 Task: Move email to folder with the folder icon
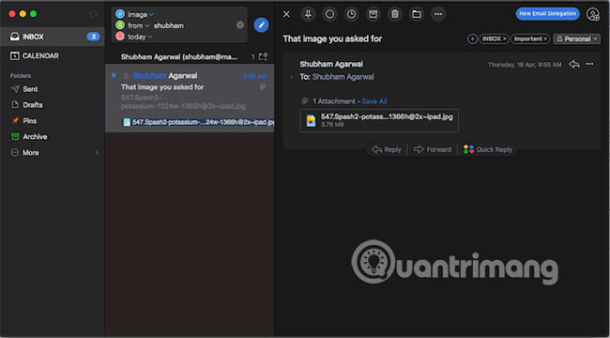[x=417, y=14]
